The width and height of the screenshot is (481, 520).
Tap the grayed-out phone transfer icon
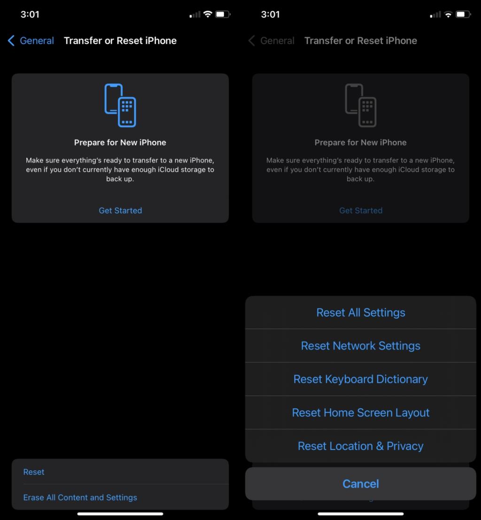click(x=361, y=104)
